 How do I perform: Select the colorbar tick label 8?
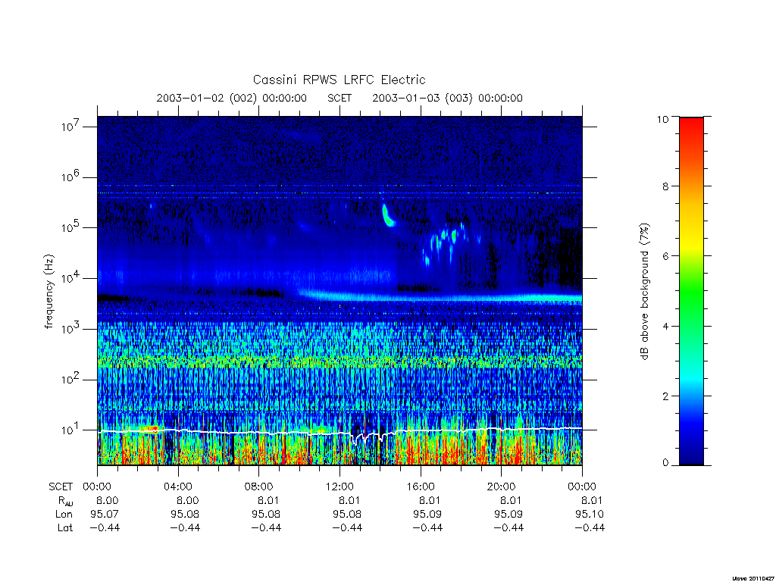[665, 186]
